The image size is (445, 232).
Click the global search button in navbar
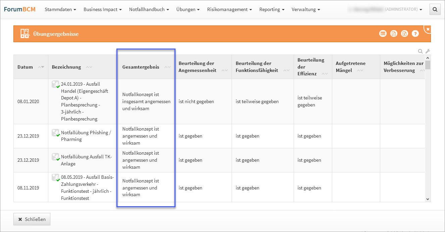tap(435, 9)
